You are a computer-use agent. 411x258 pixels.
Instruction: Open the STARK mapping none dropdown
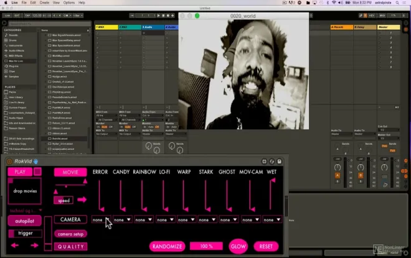(207, 220)
